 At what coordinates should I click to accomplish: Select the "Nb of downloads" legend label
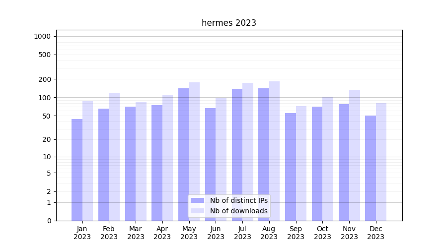[x=238, y=211]
